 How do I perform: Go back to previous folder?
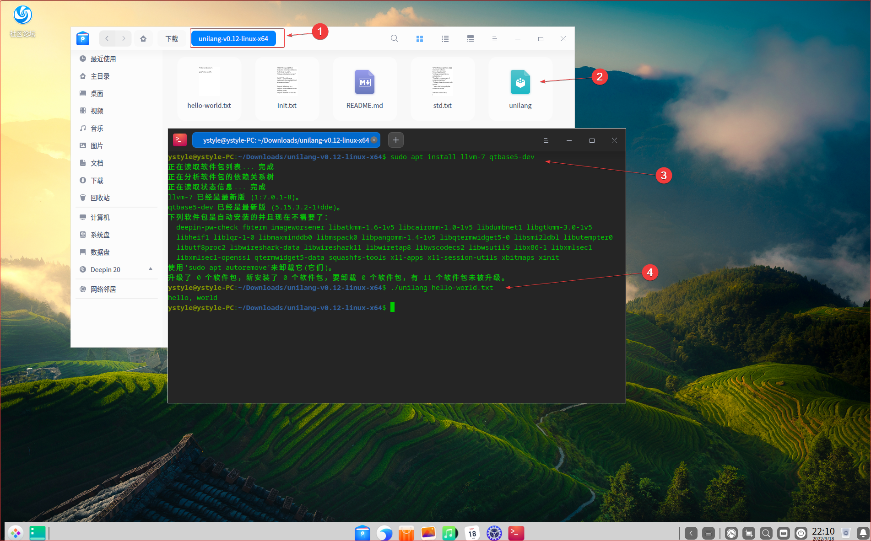(107, 39)
